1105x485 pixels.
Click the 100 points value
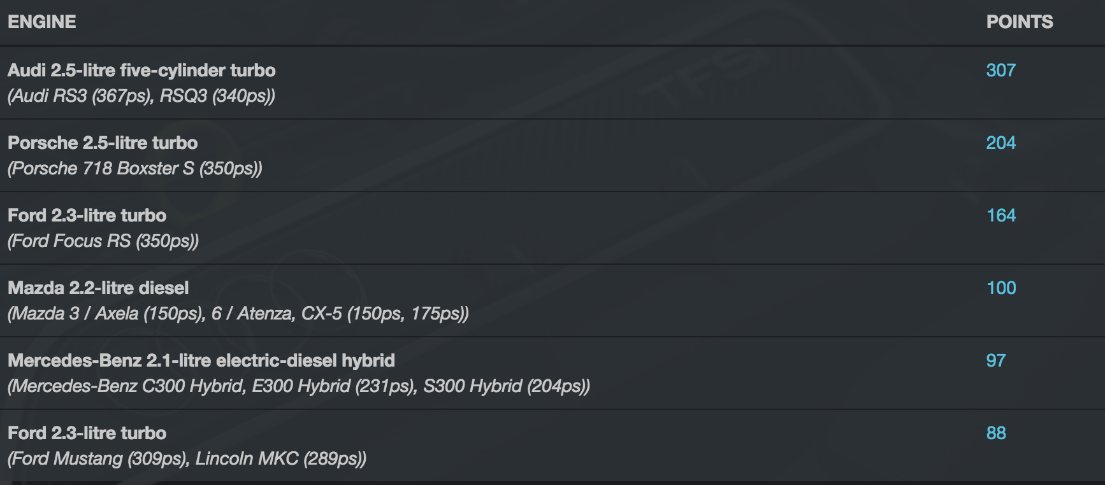1000,288
